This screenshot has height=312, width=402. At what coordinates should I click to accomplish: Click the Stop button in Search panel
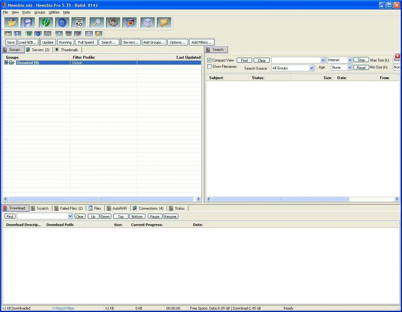pos(361,60)
